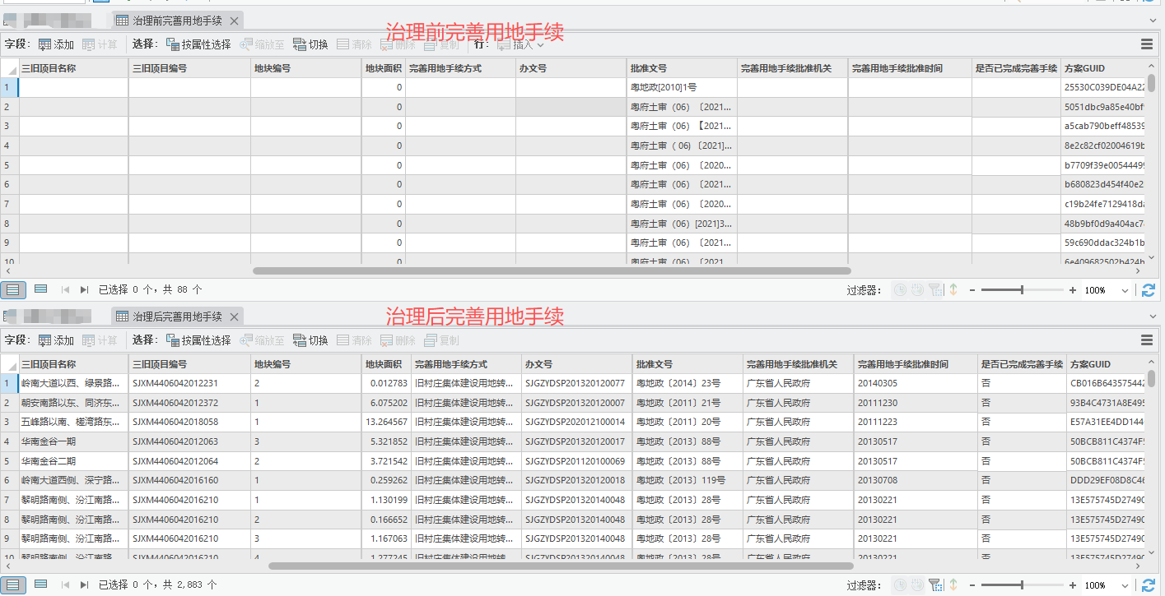This screenshot has height=596, width=1165.
Task: Show selected records in 88-record table
Action: (40, 289)
